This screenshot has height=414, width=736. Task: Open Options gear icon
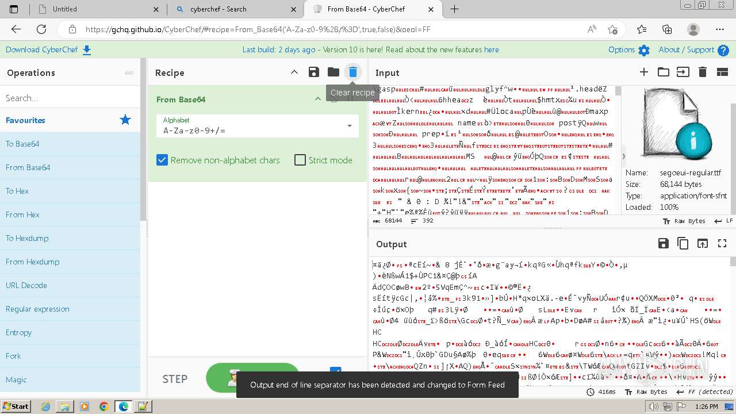(x=644, y=50)
